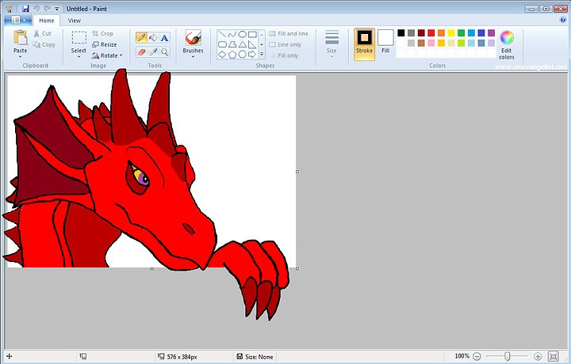Viewport: 571px width, 364px height.
Task: Choose the Line shape
Action: pos(222,35)
